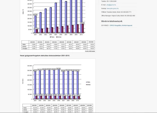Click the Patika legend marker beside lower chart
The width and height of the screenshot is (157, 113).
pos(86,82)
